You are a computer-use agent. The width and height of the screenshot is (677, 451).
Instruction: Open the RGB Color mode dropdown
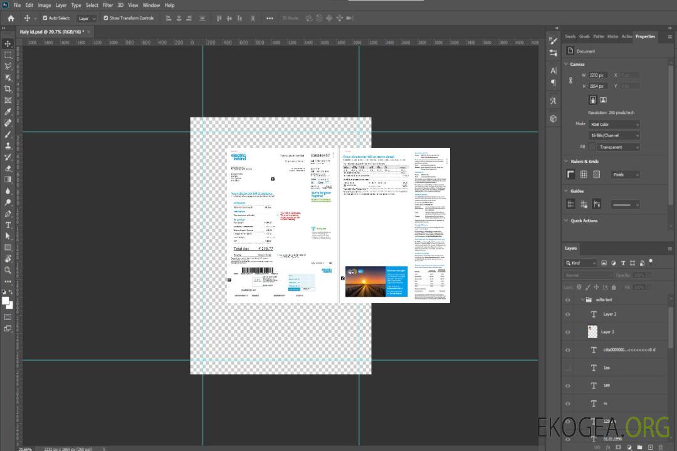pos(614,124)
